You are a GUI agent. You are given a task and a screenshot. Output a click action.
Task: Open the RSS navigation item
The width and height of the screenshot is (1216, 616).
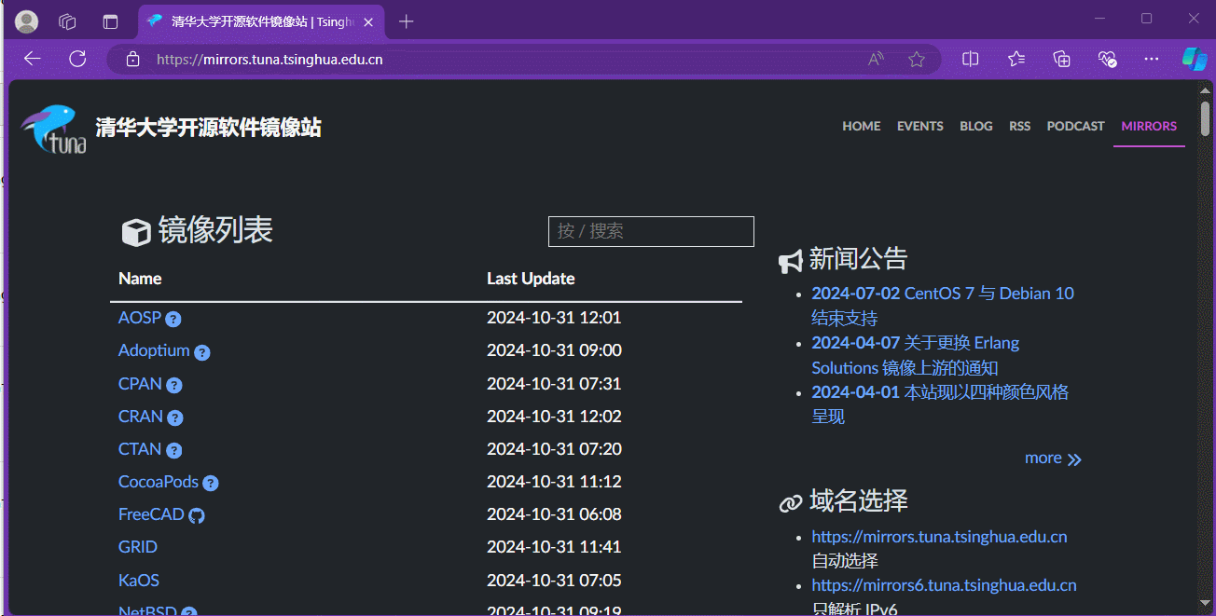tap(1020, 126)
